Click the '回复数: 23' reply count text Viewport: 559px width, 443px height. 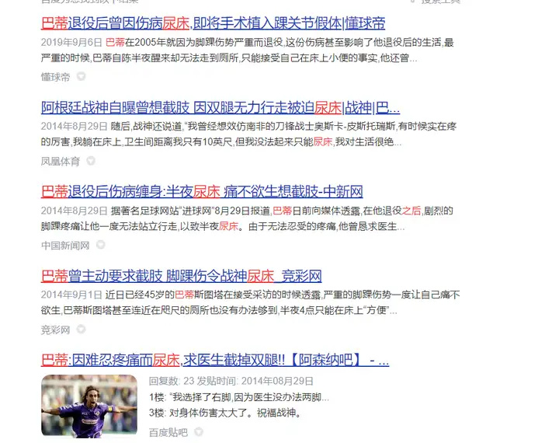172,382
